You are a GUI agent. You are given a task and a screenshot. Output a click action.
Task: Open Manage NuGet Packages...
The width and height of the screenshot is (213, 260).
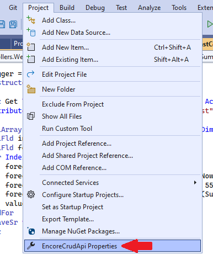(x=112, y=231)
